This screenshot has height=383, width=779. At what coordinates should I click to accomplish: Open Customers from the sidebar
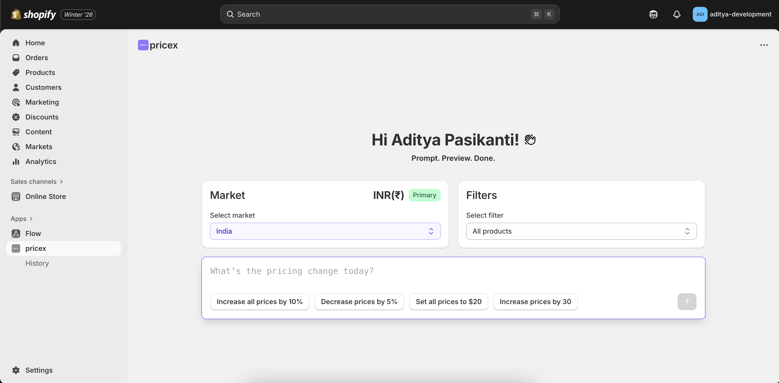click(43, 87)
